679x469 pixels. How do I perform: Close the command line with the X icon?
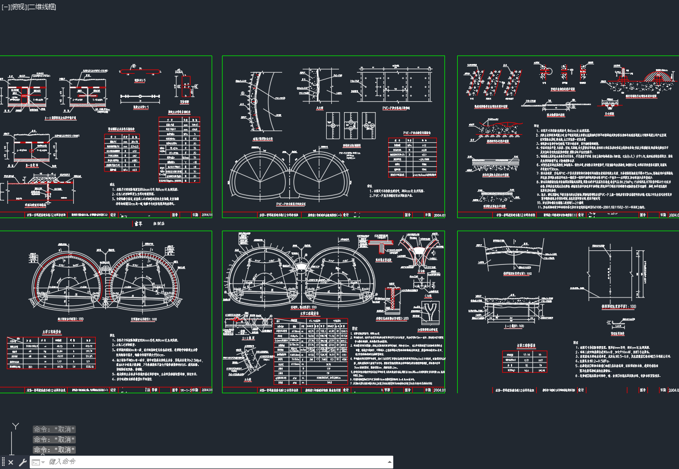(x=11, y=462)
